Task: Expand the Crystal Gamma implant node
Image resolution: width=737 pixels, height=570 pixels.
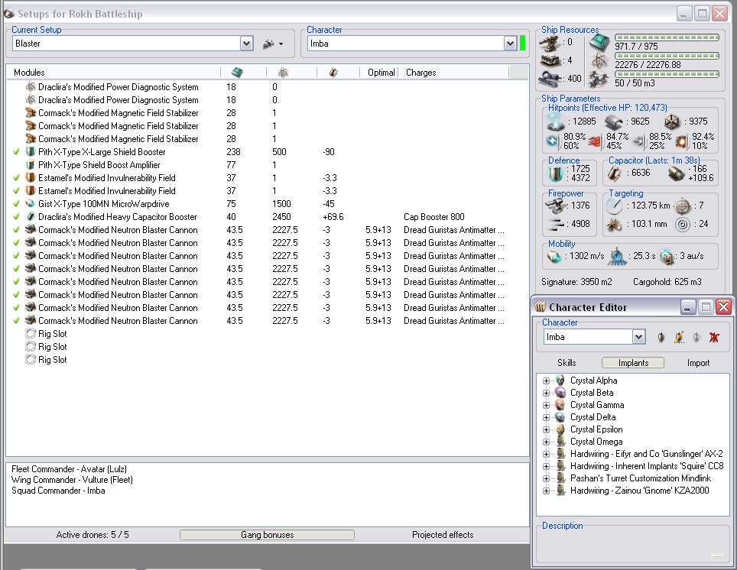Action: point(546,405)
